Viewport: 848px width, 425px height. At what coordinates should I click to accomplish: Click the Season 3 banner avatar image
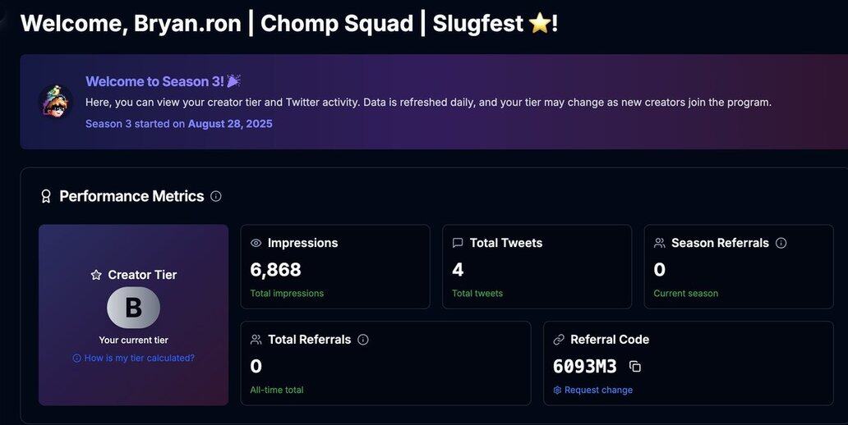56,102
